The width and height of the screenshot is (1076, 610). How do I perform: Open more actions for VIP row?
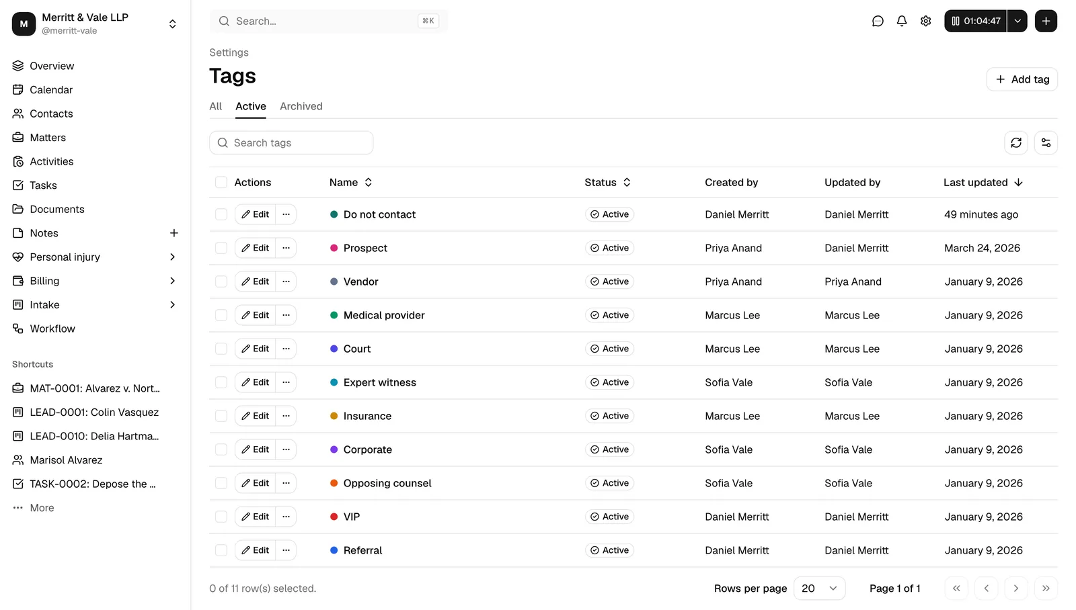(x=286, y=517)
